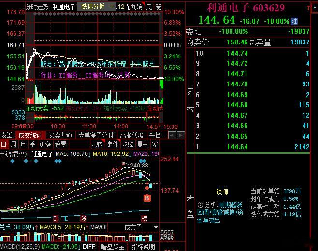Click the 跌停成交额 value 4.19亿
This screenshot has height=251, width=318.
click(292, 214)
